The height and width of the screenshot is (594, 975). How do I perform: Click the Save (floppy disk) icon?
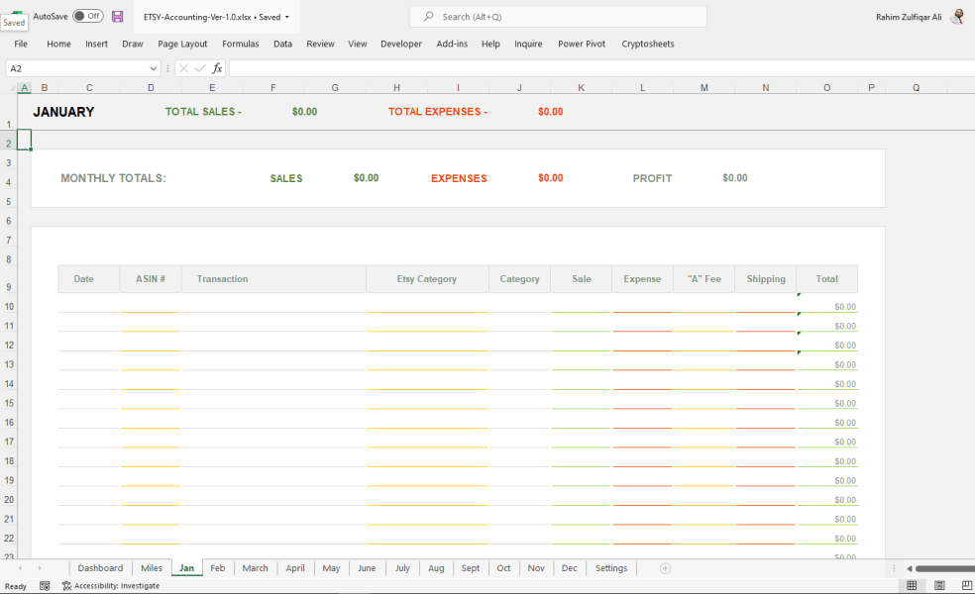[115, 16]
